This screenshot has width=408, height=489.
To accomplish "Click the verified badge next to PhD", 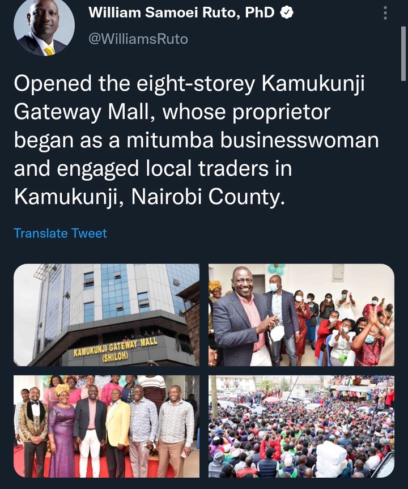I will coord(287,12).
